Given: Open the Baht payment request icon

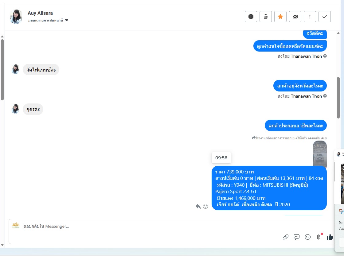Looking at the screenshot, I should tap(319, 237).
